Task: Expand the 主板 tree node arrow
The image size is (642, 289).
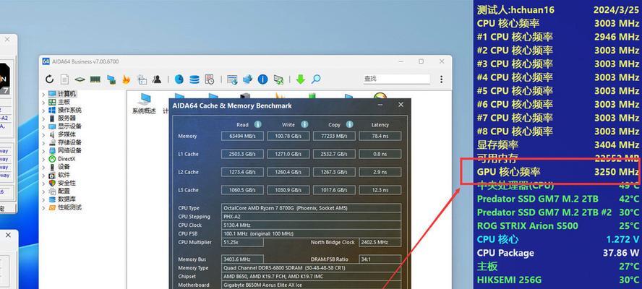Action: 44,103
